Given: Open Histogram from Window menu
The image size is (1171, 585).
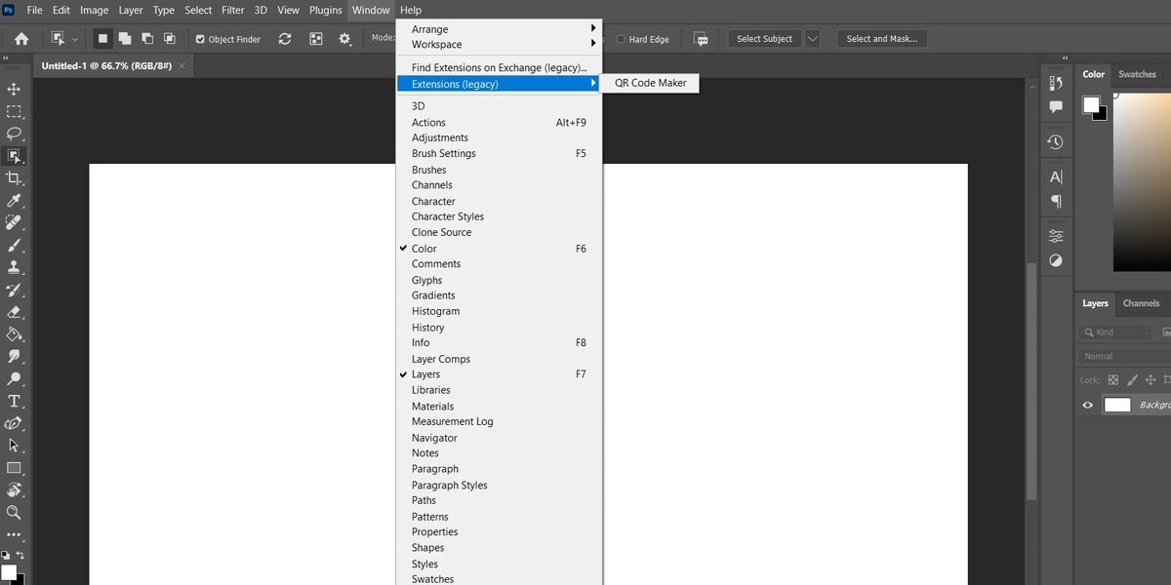Looking at the screenshot, I should coord(500,311).
